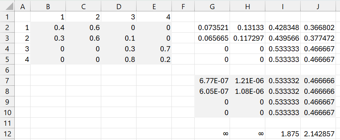Click cell H7 showing 1.21E-06
340x140 pixels.
point(247,80)
